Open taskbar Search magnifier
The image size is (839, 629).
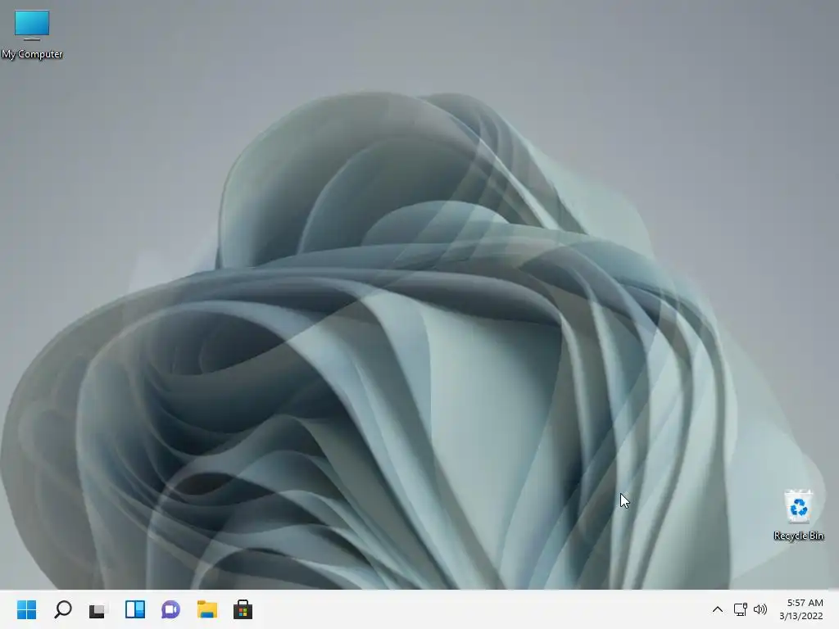(x=62, y=609)
